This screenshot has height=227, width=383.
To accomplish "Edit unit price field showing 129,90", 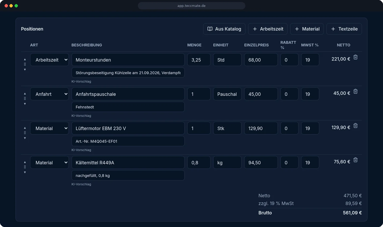I will (x=261, y=128).
